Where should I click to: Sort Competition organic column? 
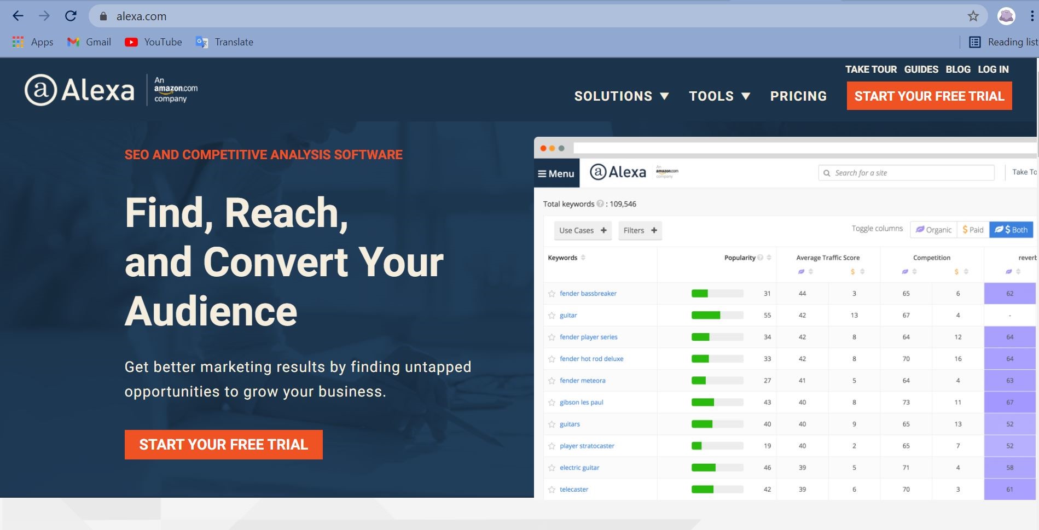pos(914,272)
